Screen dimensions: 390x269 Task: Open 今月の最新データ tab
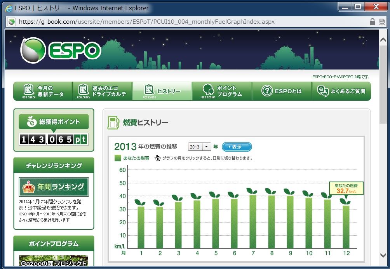click(43, 91)
